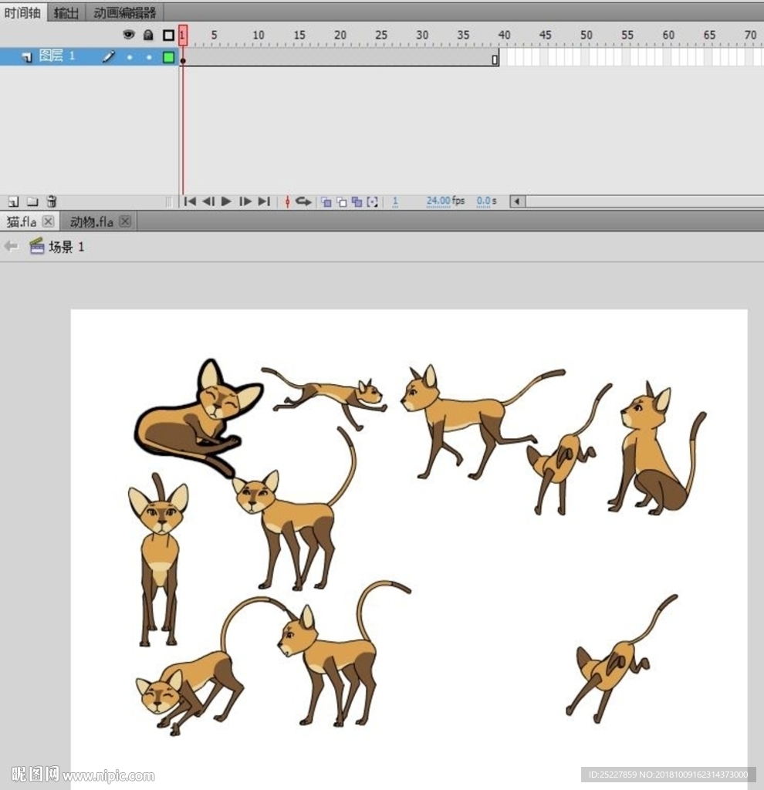Image resolution: width=764 pixels, height=790 pixels.
Task: Toggle the lock dot of 图层 1
Action: (149, 57)
